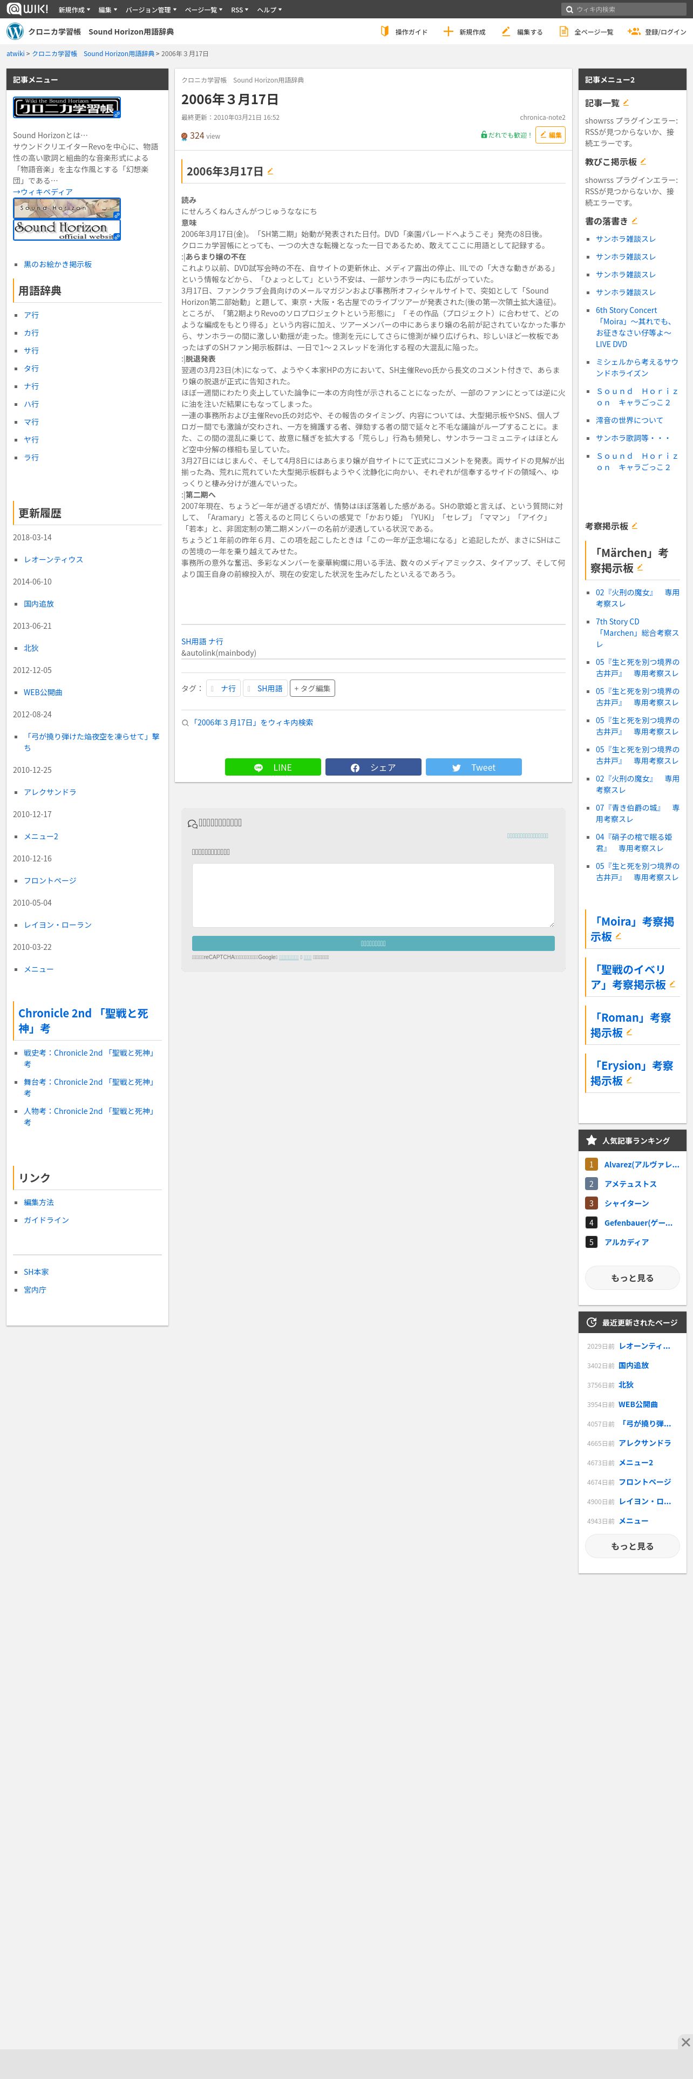Open the 新規作成 dropdown in top menu
The width and height of the screenshot is (693, 2079).
coord(73,10)
